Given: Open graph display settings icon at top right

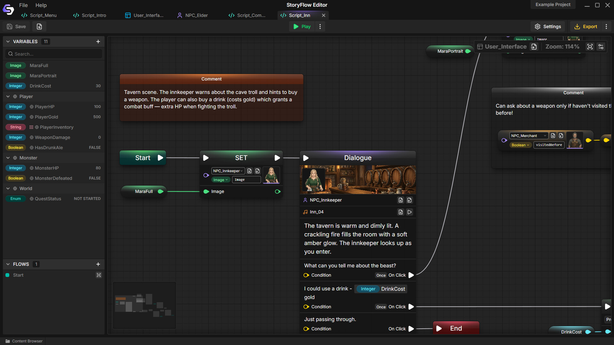Looking at the screenshot, I should coord(601,47).
